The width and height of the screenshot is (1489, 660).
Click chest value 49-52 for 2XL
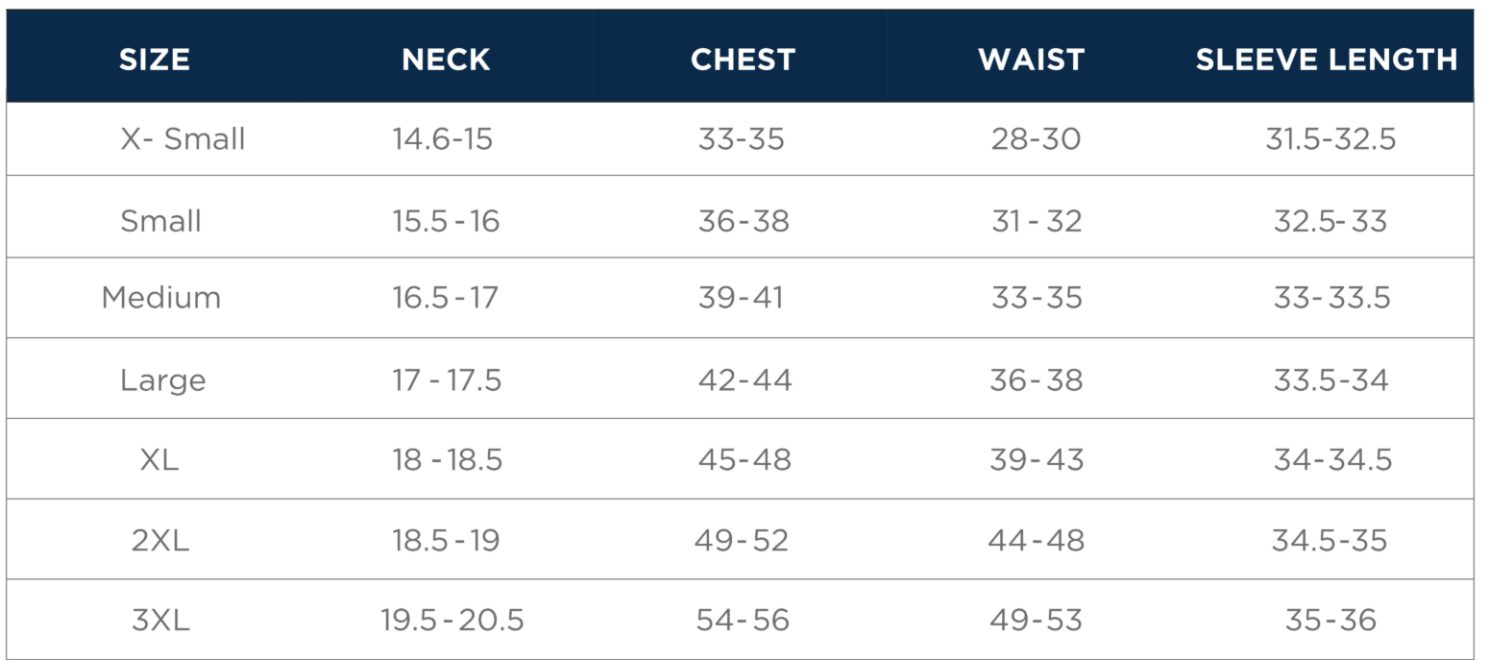click(742, 540)
